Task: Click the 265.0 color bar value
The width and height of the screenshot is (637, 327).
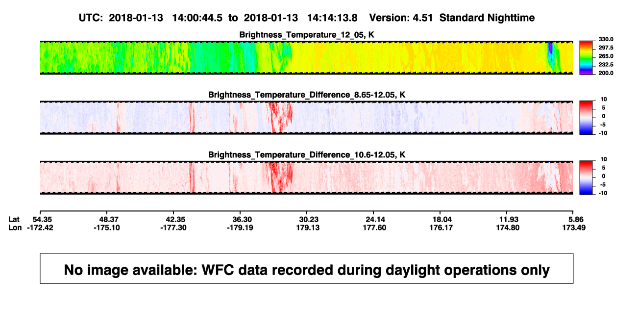Action: tap(606, 56)
